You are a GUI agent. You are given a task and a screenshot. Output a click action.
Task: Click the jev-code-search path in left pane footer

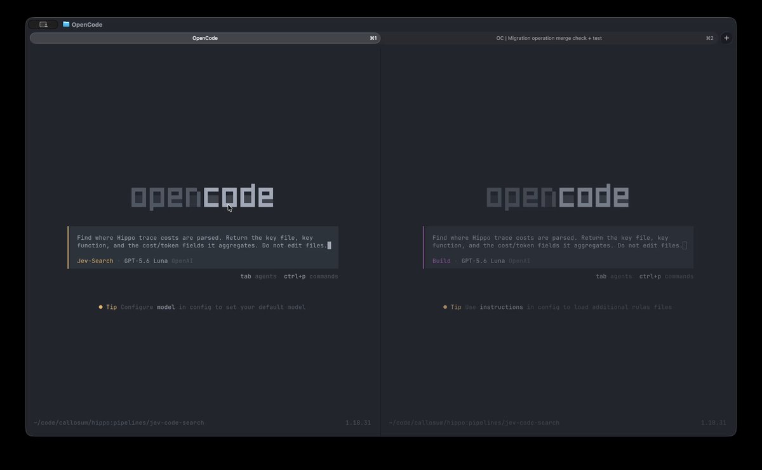pyautogui.click(x=119, y=422)
